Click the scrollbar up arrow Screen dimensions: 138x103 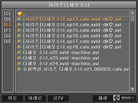click(x=132, y=13)
